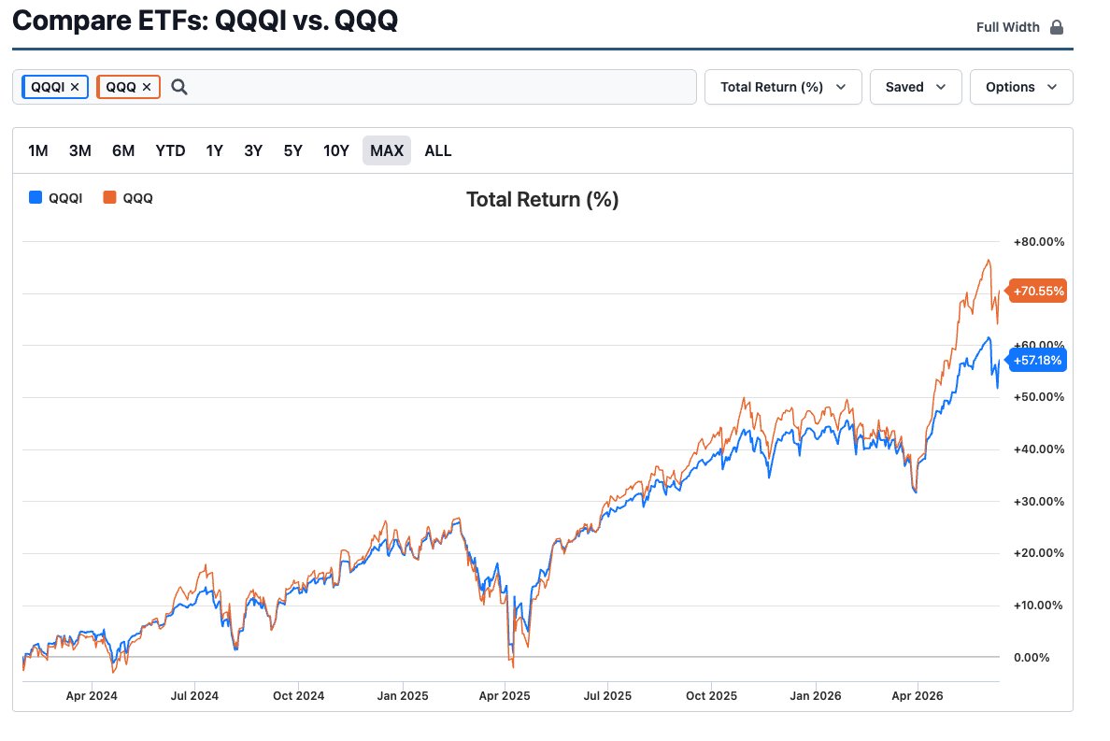The width and height of the screenshot is (1110, 741).
Task: Select the 1M time range
Action: [x=38, y=150]
